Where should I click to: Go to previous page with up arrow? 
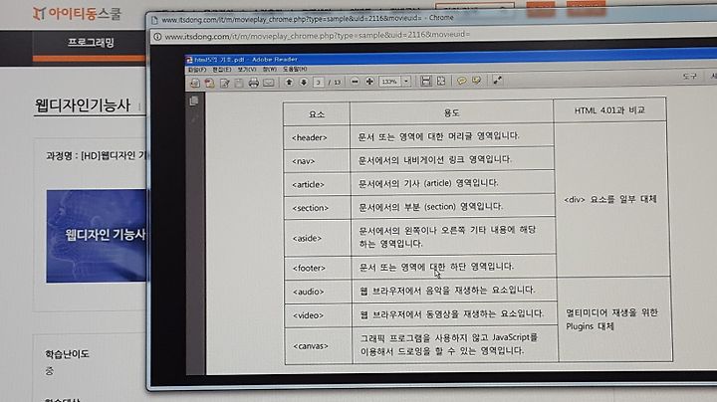(289, 83)
